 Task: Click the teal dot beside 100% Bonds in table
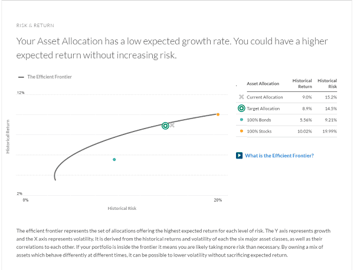[x=241, y=120]
